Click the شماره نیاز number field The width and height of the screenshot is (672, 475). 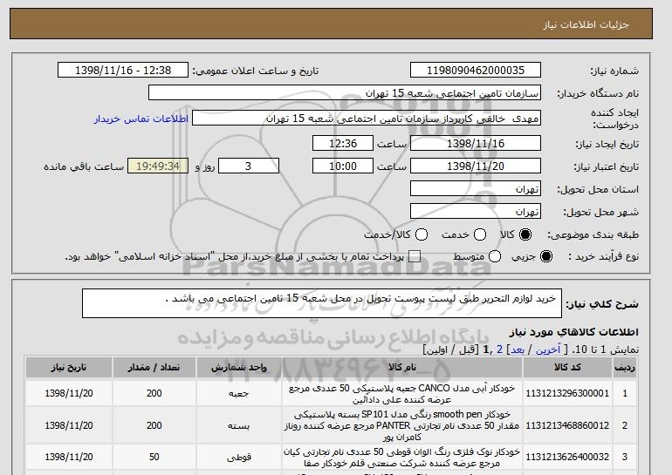(476, 71)
